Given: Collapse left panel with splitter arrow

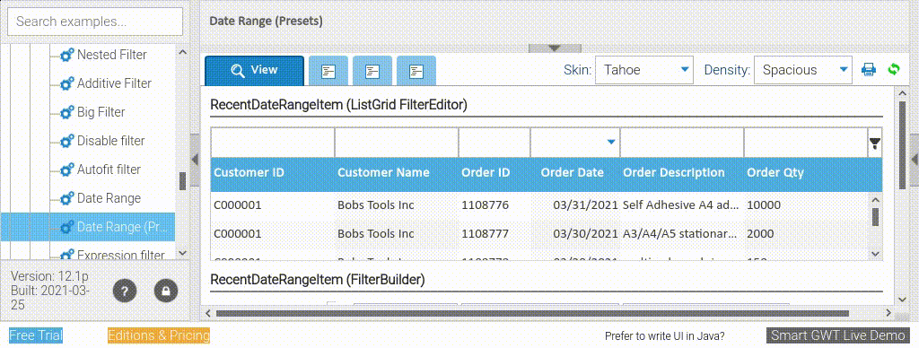Looking at the screenshot, I should (195, 159).
